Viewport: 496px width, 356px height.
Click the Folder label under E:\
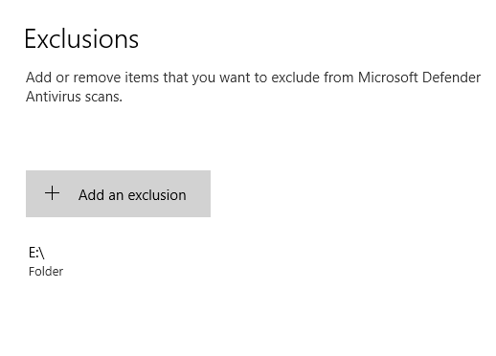coord(46,272)
